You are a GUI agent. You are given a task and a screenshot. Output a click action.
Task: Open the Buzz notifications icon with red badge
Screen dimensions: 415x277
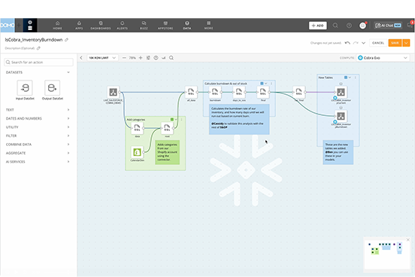click(410, 25)
